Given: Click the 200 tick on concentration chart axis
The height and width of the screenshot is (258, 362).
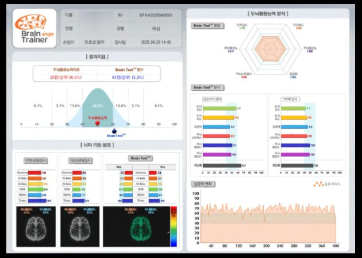Looking at the screenshot, I should 266,246.
